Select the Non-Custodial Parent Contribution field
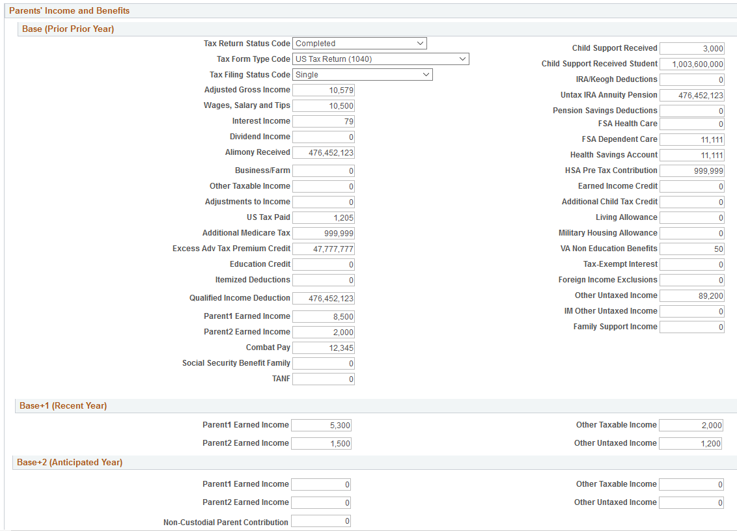Image resolution: width=737 pixels, height=531 pixels. point(320,521)
